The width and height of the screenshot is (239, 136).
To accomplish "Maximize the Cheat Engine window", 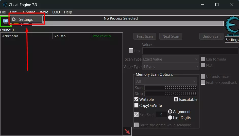I will click(217, 5).
